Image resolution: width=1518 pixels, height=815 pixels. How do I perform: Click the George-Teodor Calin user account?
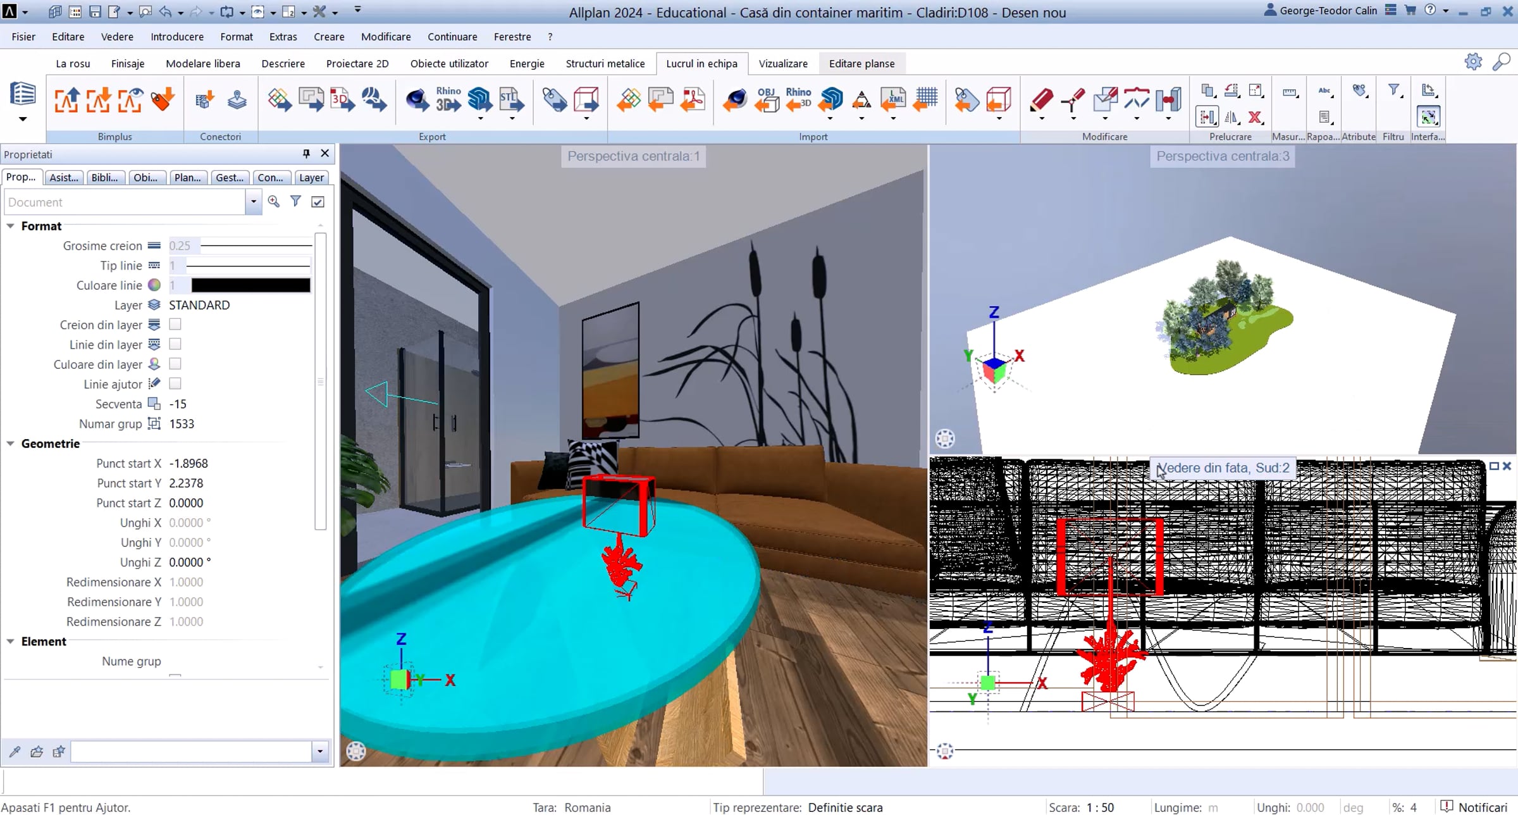tap(1321, 11)
